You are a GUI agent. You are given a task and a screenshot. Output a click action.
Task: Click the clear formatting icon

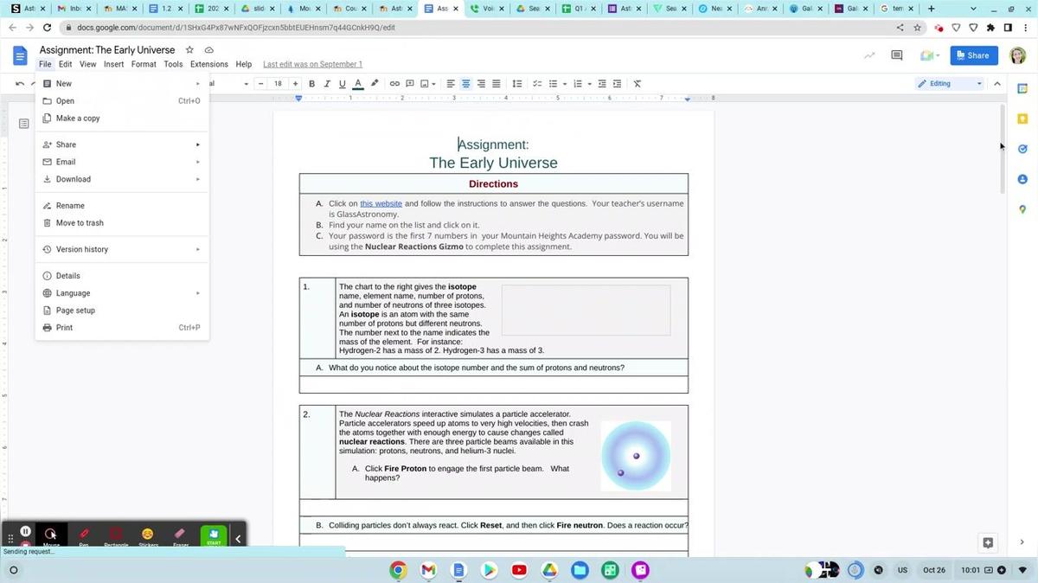(x=638, y=84)
